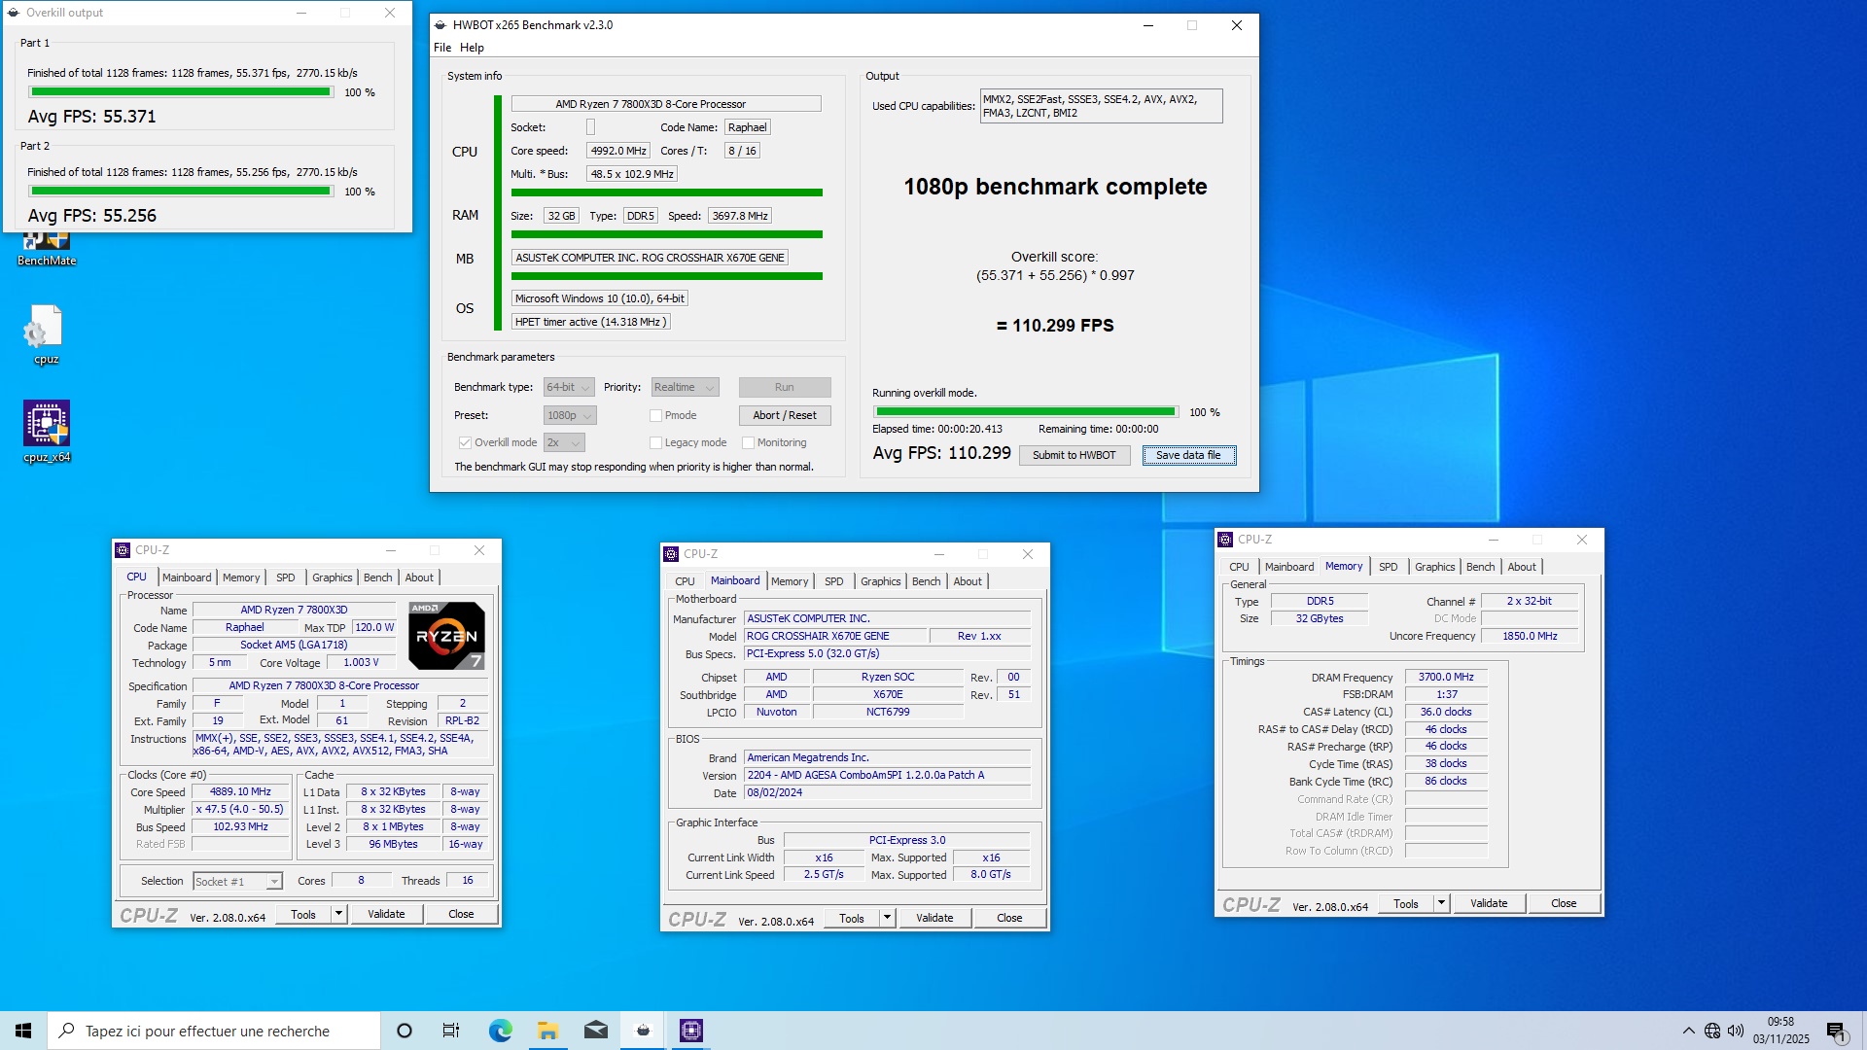Screen dimensions: 1867x1050
Task: Click Part 2 progress bar in Overkill output
Action: 180,192
